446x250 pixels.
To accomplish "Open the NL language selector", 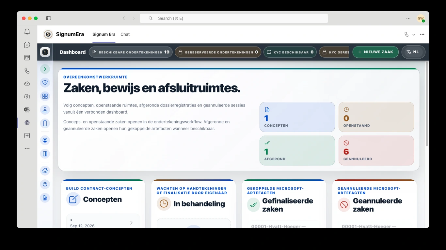I will 413,52.
